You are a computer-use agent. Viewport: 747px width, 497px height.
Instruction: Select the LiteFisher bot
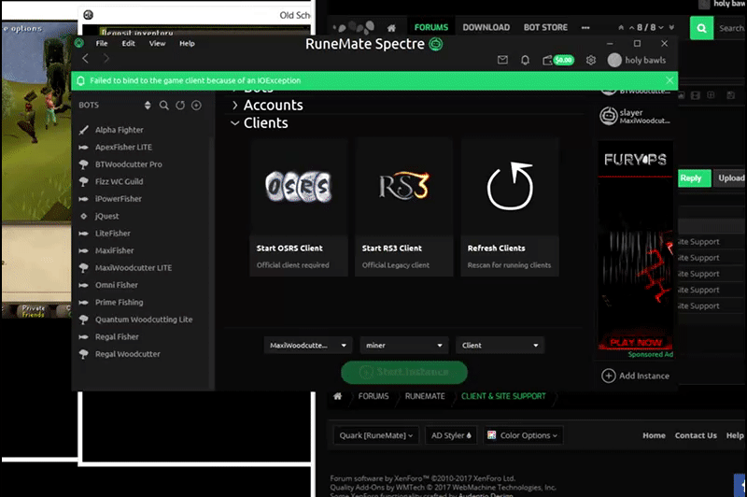click(x=112, y=234)
